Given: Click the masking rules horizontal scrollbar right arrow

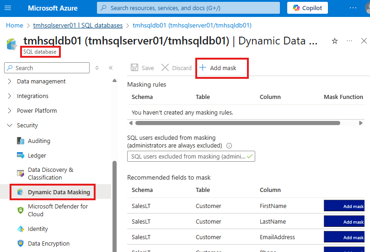Looking at the screenshot, I should (x=360, y=123).
